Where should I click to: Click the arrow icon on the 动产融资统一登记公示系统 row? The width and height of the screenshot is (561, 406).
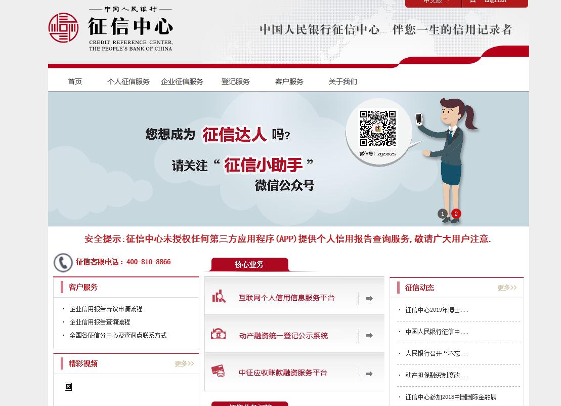369,336
